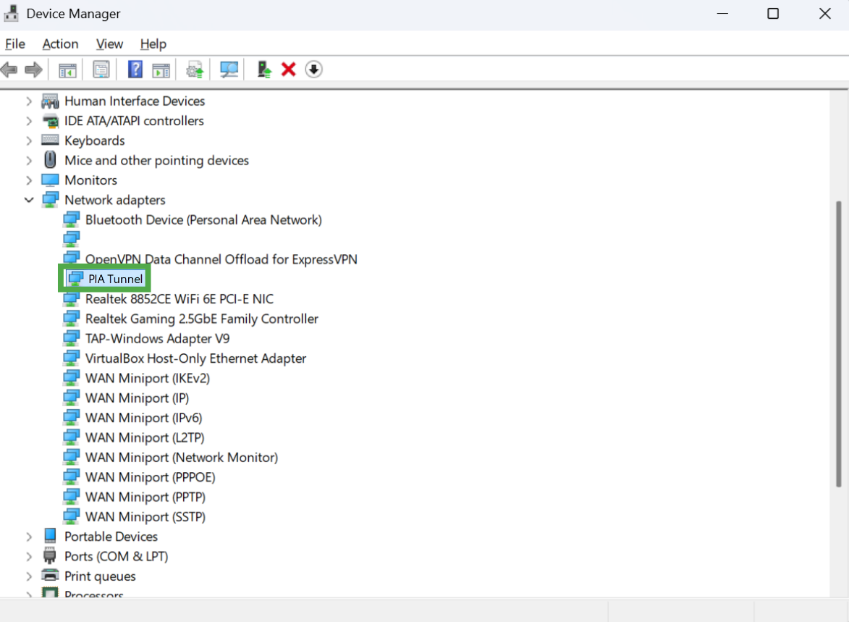Open the Help menu

(153, 44)
